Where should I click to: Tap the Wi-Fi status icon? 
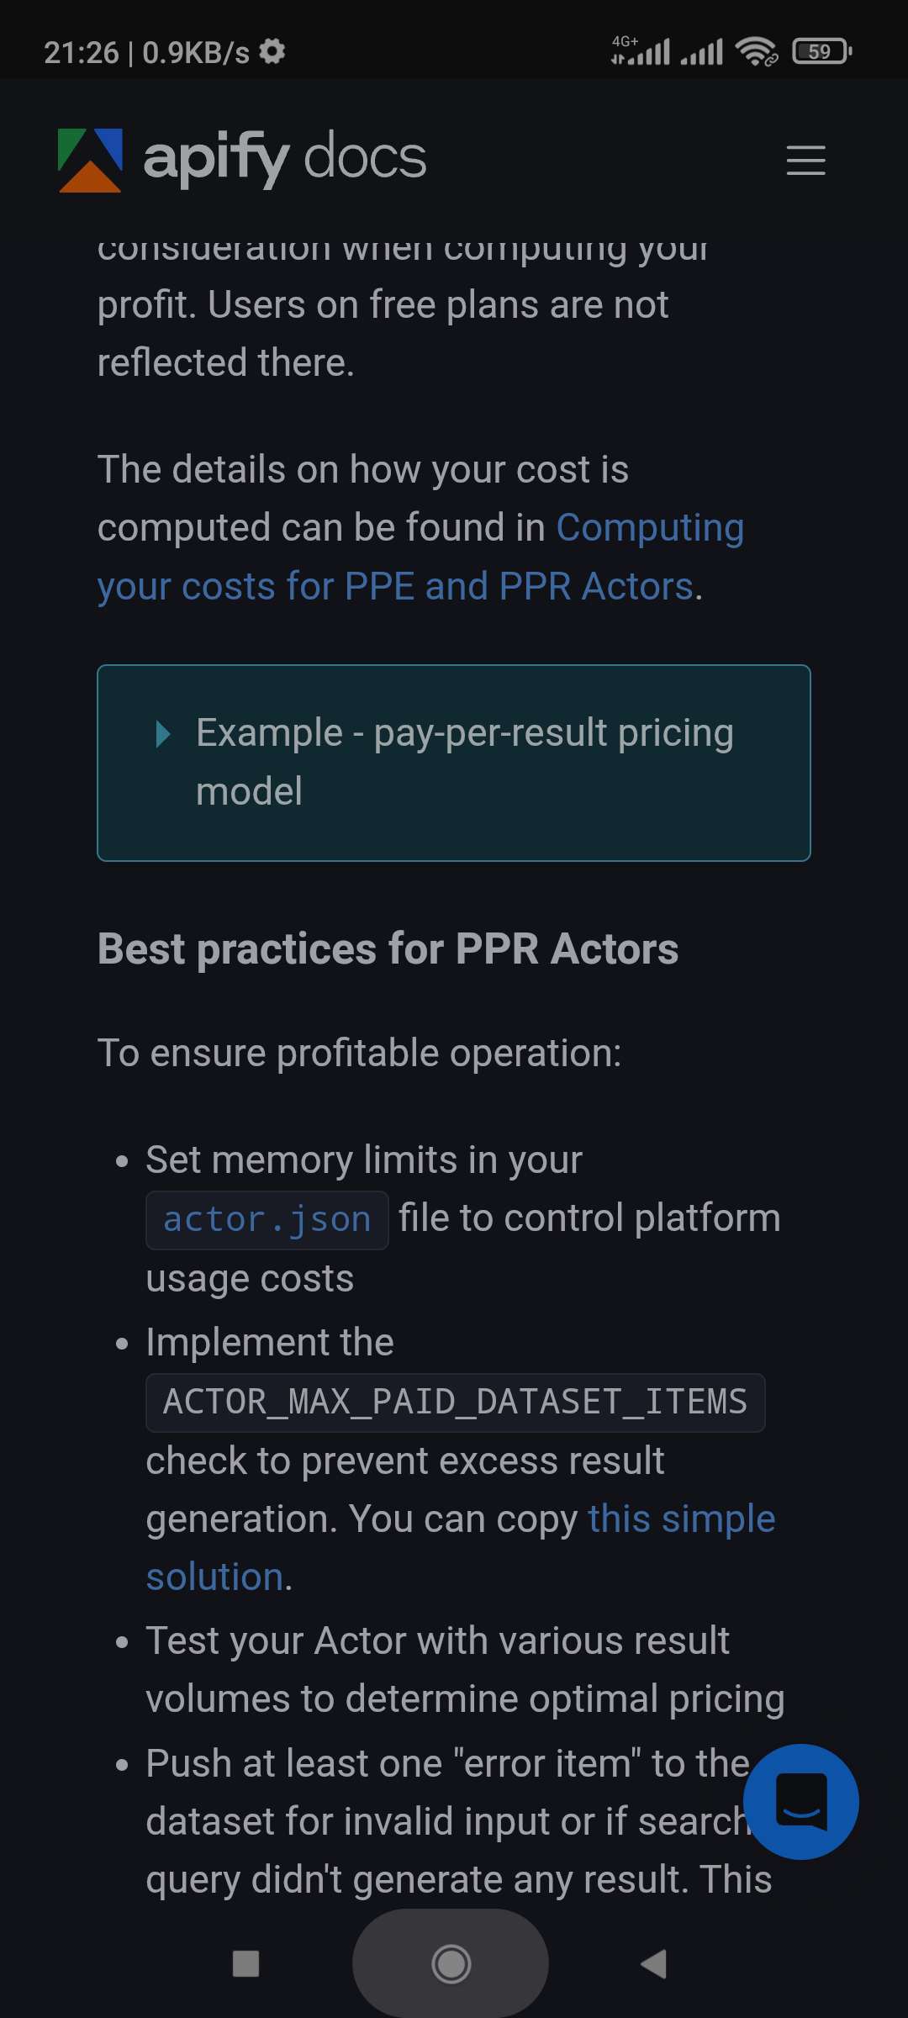(x=756, y=52)
